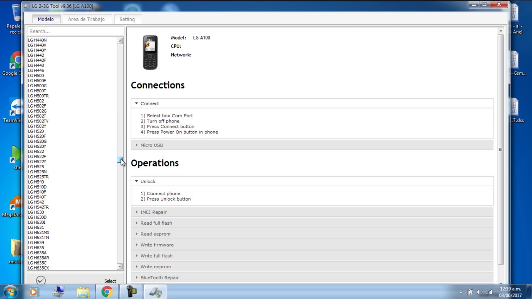Expand the Read eeprom section
532x299 pixels.
pyautogui.click(x=312, y=234)
